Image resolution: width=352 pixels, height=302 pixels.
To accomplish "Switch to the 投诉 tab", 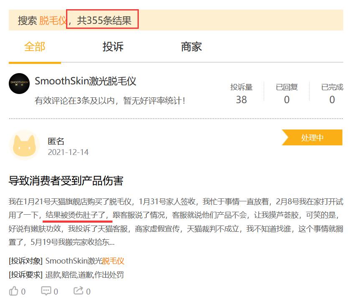I will (113, 47).
